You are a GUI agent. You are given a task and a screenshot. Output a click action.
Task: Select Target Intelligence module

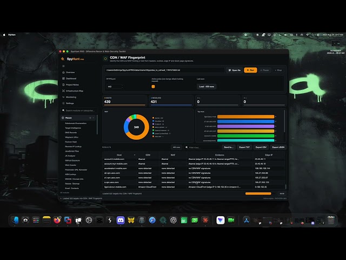click(73, 128)
